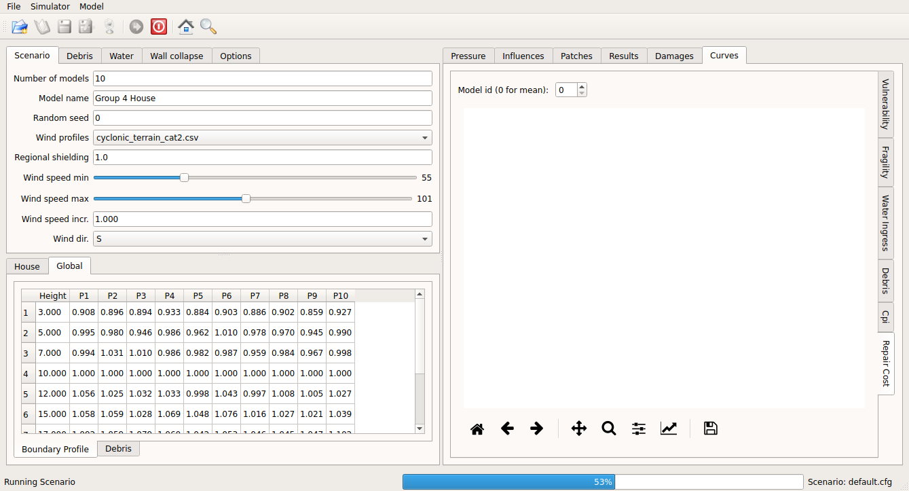The width and height of the screenshot is (909, 491).
Task: Click the fan icon in toolbar
Action: coord(109,26)
